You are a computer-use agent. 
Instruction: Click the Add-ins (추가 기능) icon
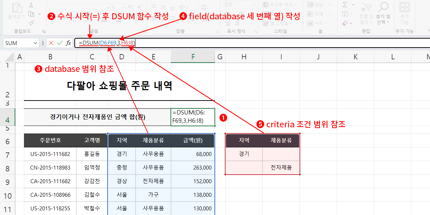pos(405,13)
